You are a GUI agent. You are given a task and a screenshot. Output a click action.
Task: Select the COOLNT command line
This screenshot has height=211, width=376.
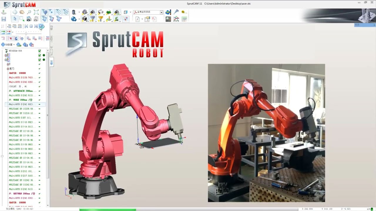(x=18, y=86)
